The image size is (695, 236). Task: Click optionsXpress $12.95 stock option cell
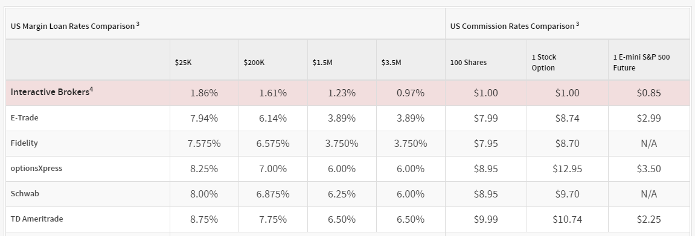pos(568,169)
